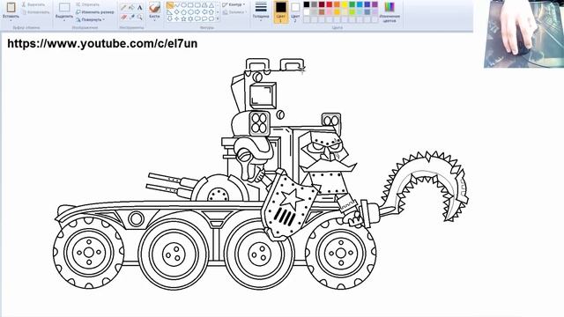Select the Pencil tool
This screenshot has width=564, height=317.
tap(123, 7)
